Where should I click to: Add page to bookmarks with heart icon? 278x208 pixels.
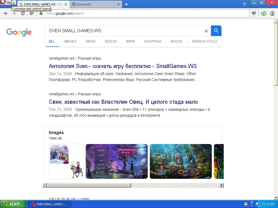[x=254, y=13]
